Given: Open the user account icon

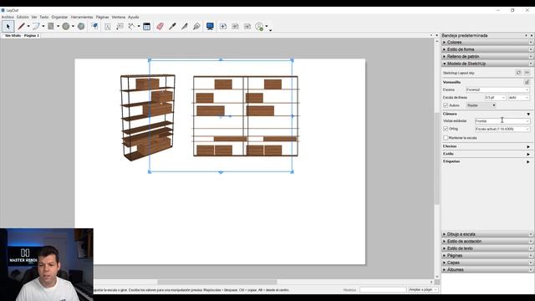Looking at the screenshot, I should coord(259,26).
